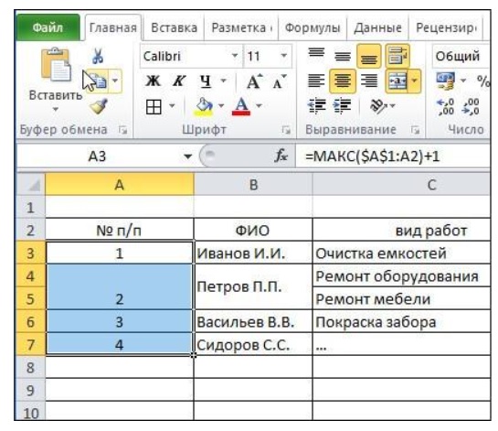The height and width of the screenshot is (431, 498).
Task: Switch to the Разметка tab
Action: pyautogui.click(x=241, y=28)
